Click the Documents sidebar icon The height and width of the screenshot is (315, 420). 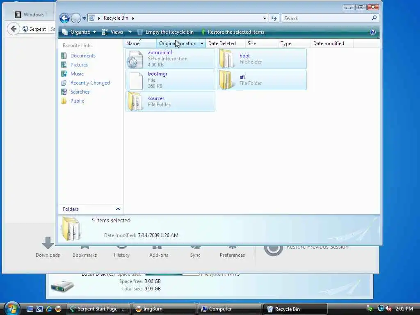click(x=64, y=56)
